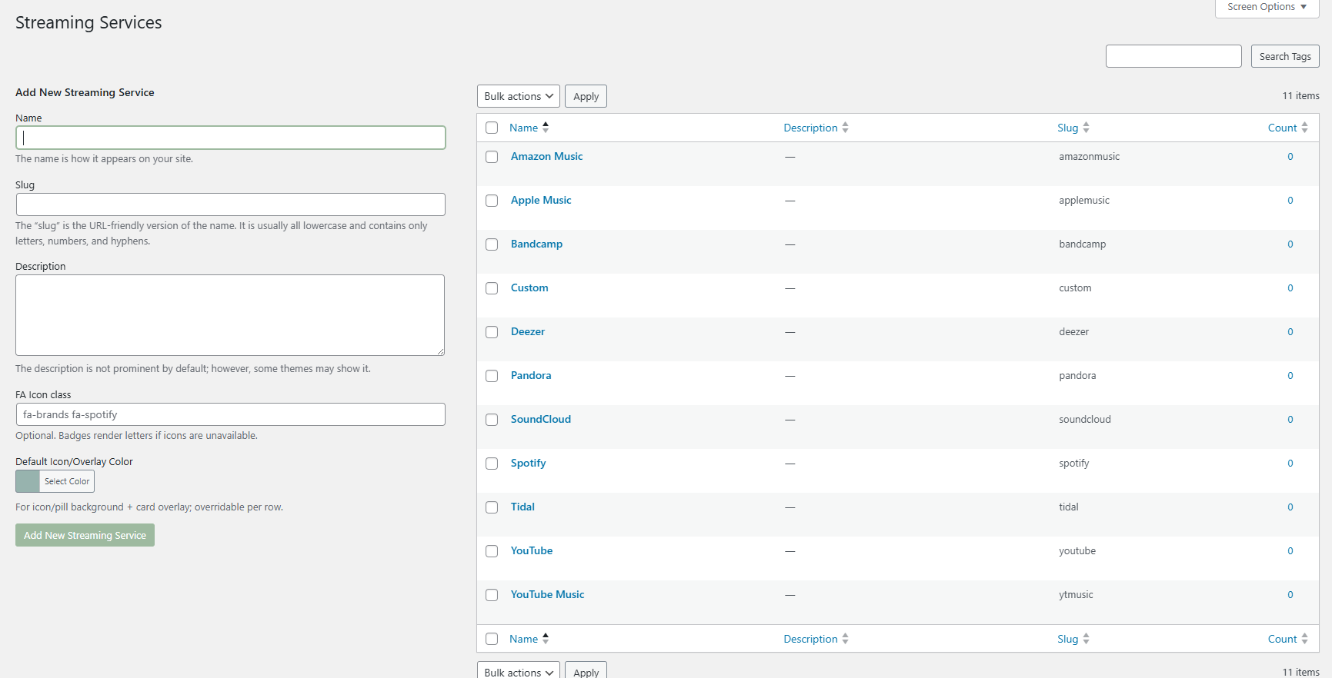Click the Count column sort arrows in header
This screenshot has height=678, width=1332.
click(x=1304, y=128)
